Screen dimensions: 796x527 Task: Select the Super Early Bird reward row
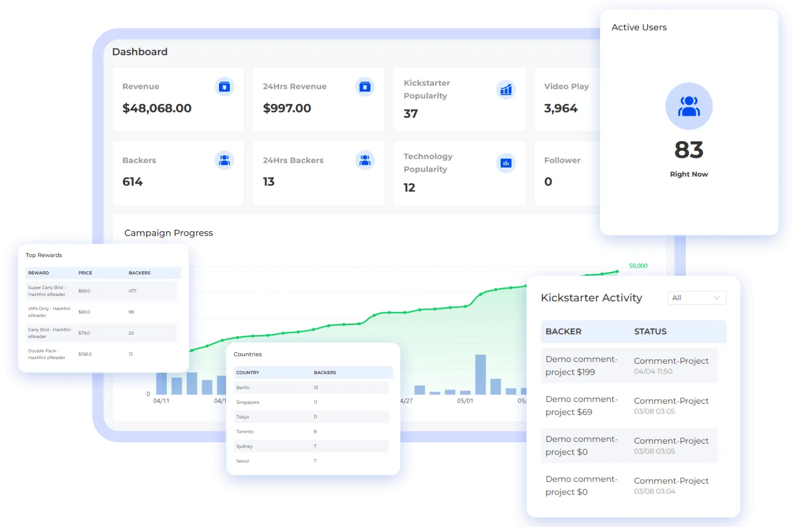pos(101,291)
